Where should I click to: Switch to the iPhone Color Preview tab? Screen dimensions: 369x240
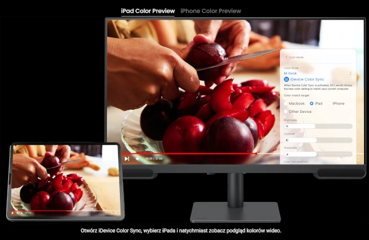pyautogui.click(x=210, y=11)
